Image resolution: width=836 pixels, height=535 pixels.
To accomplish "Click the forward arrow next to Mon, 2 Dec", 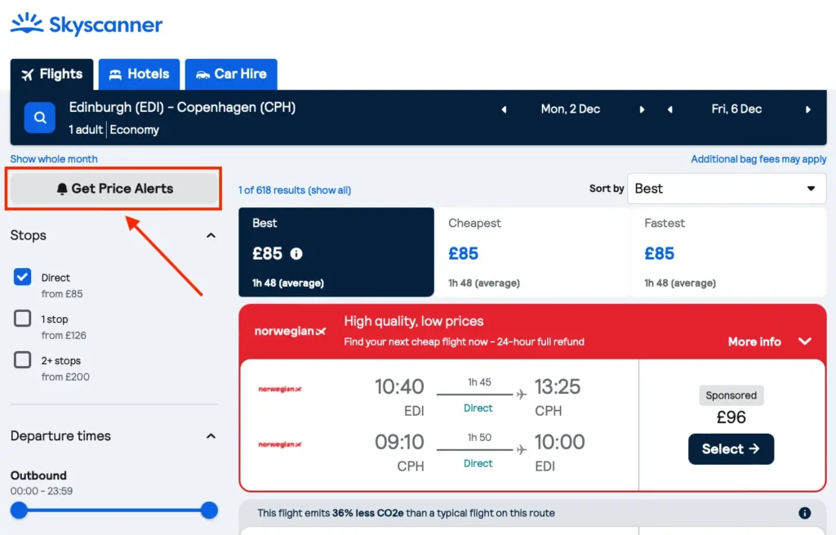I will click(642, 109).
